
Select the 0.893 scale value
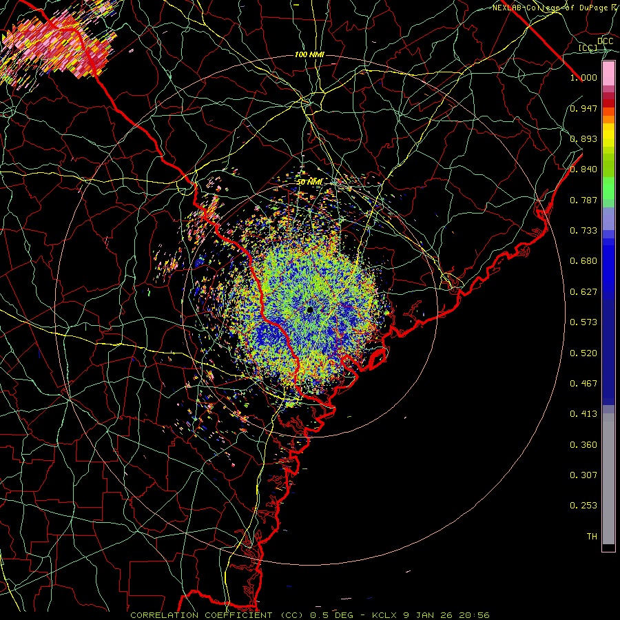[583, 138]
